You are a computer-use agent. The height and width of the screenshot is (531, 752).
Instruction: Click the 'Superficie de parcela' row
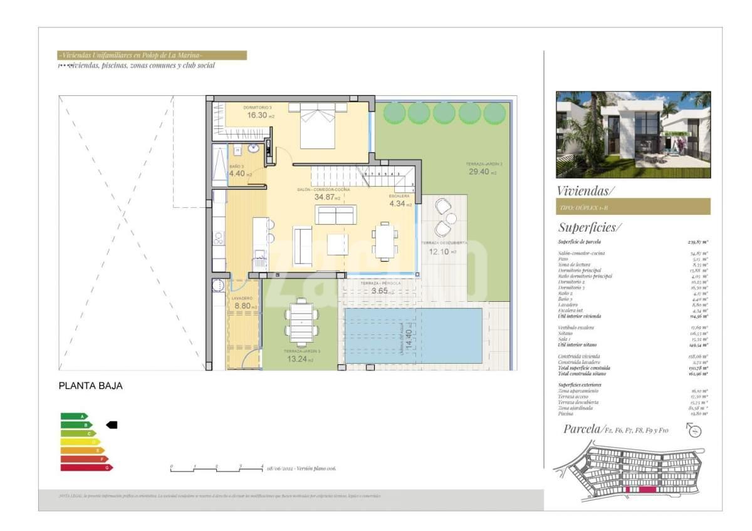point(633,242)
